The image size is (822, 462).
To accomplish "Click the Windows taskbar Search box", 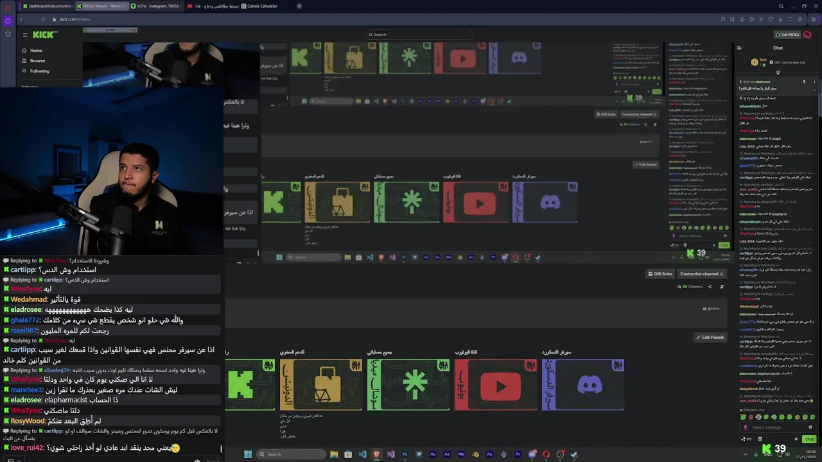I will click(292, 454).
